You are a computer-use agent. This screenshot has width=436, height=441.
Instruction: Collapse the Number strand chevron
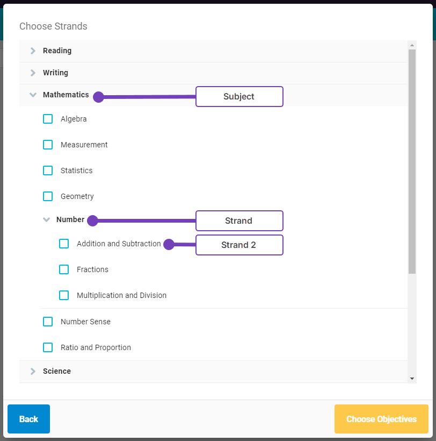[x=47, y=219]
